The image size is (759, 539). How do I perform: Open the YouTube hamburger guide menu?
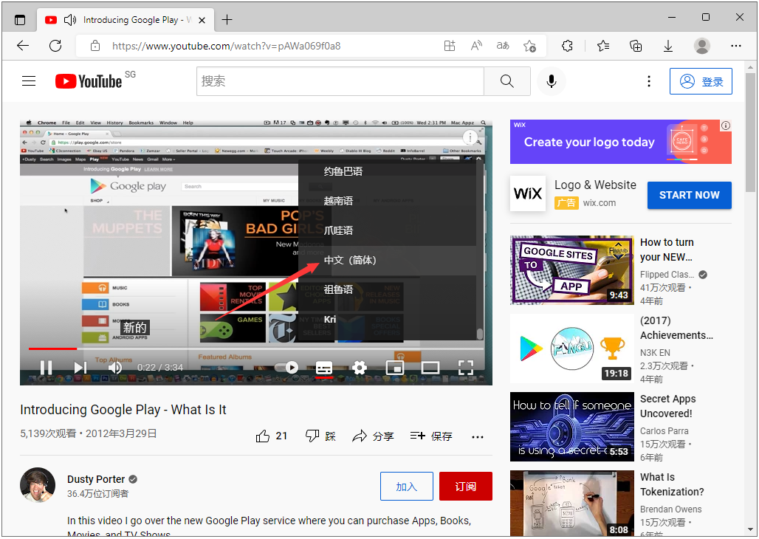[x=29, y=81]
